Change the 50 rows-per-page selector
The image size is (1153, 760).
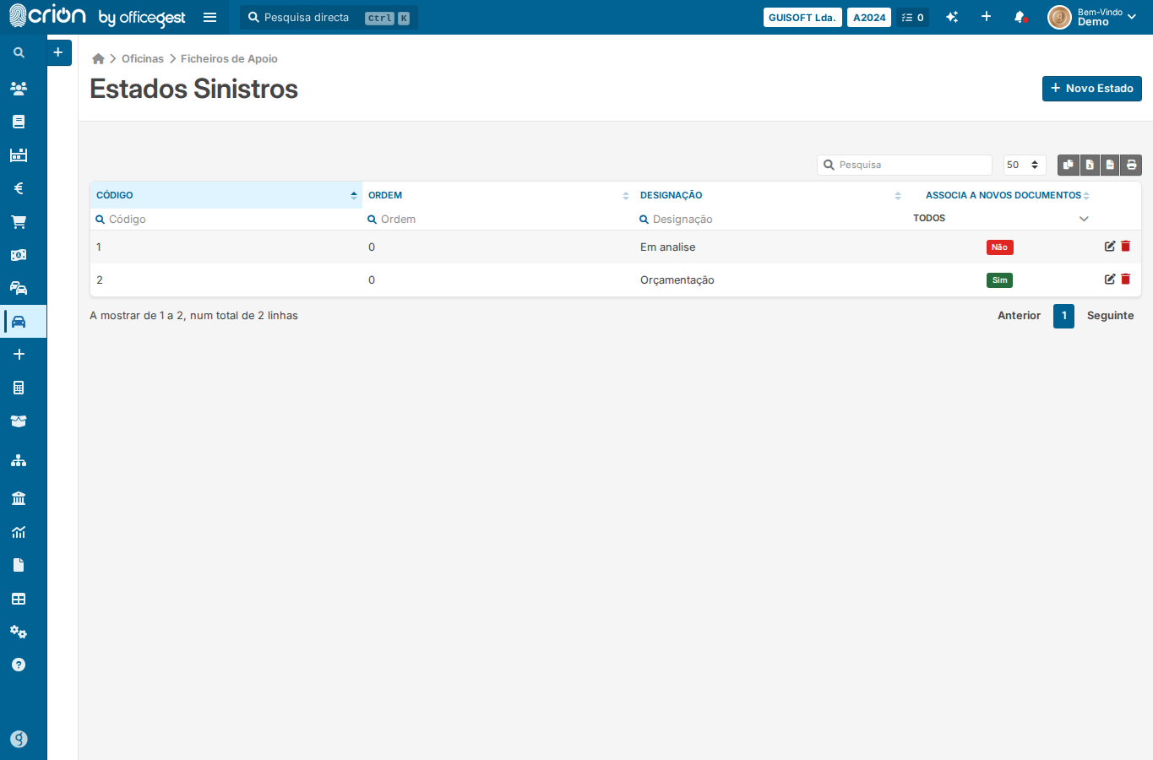point(1025,165)
